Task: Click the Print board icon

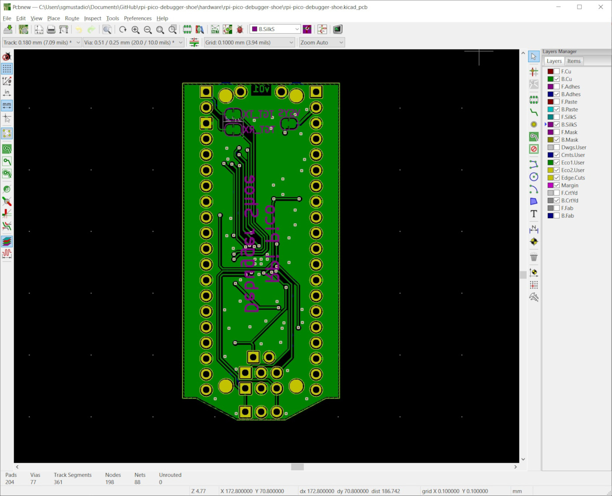Action: pyautogui.click(x=51, y=29)
